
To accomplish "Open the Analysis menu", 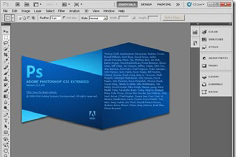I will click(74, 11).
